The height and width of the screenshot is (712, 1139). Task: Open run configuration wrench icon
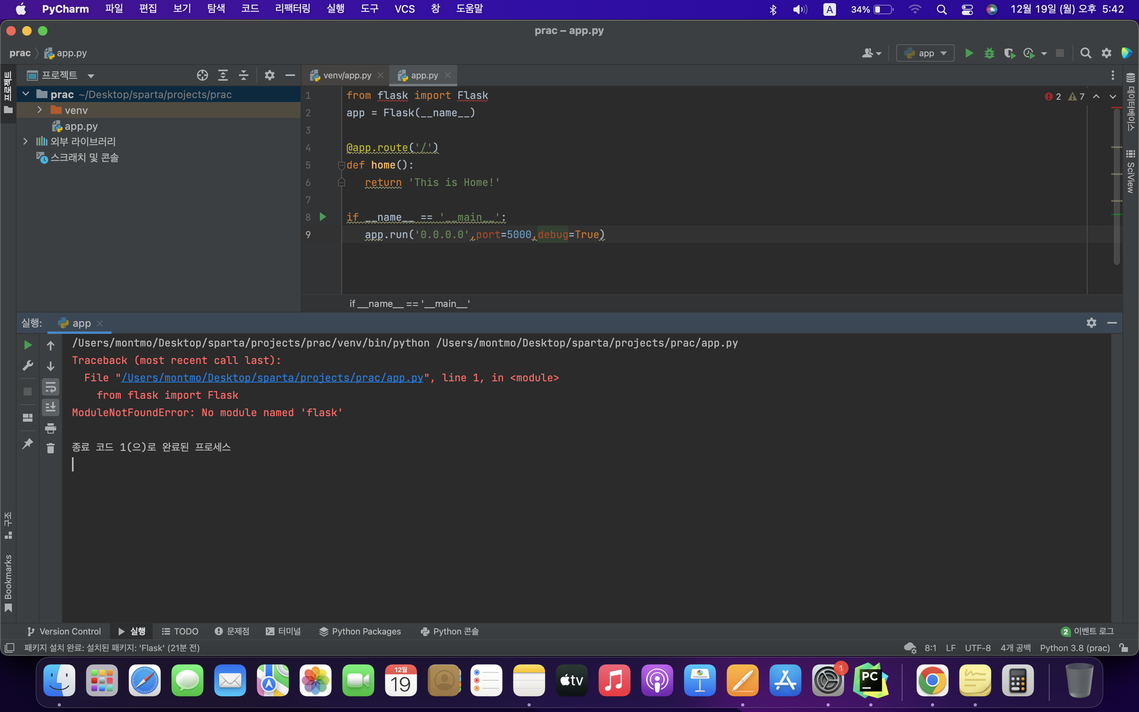coord(28,366)
